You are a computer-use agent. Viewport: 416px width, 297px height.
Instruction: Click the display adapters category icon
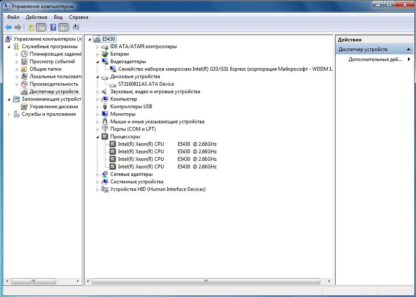105,62
